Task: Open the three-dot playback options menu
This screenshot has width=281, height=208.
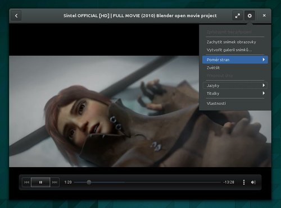Action: click(x=244, y=182)
